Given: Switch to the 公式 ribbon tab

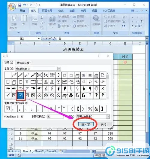Looking at the screenshot, I should click(x=61, y=11).
